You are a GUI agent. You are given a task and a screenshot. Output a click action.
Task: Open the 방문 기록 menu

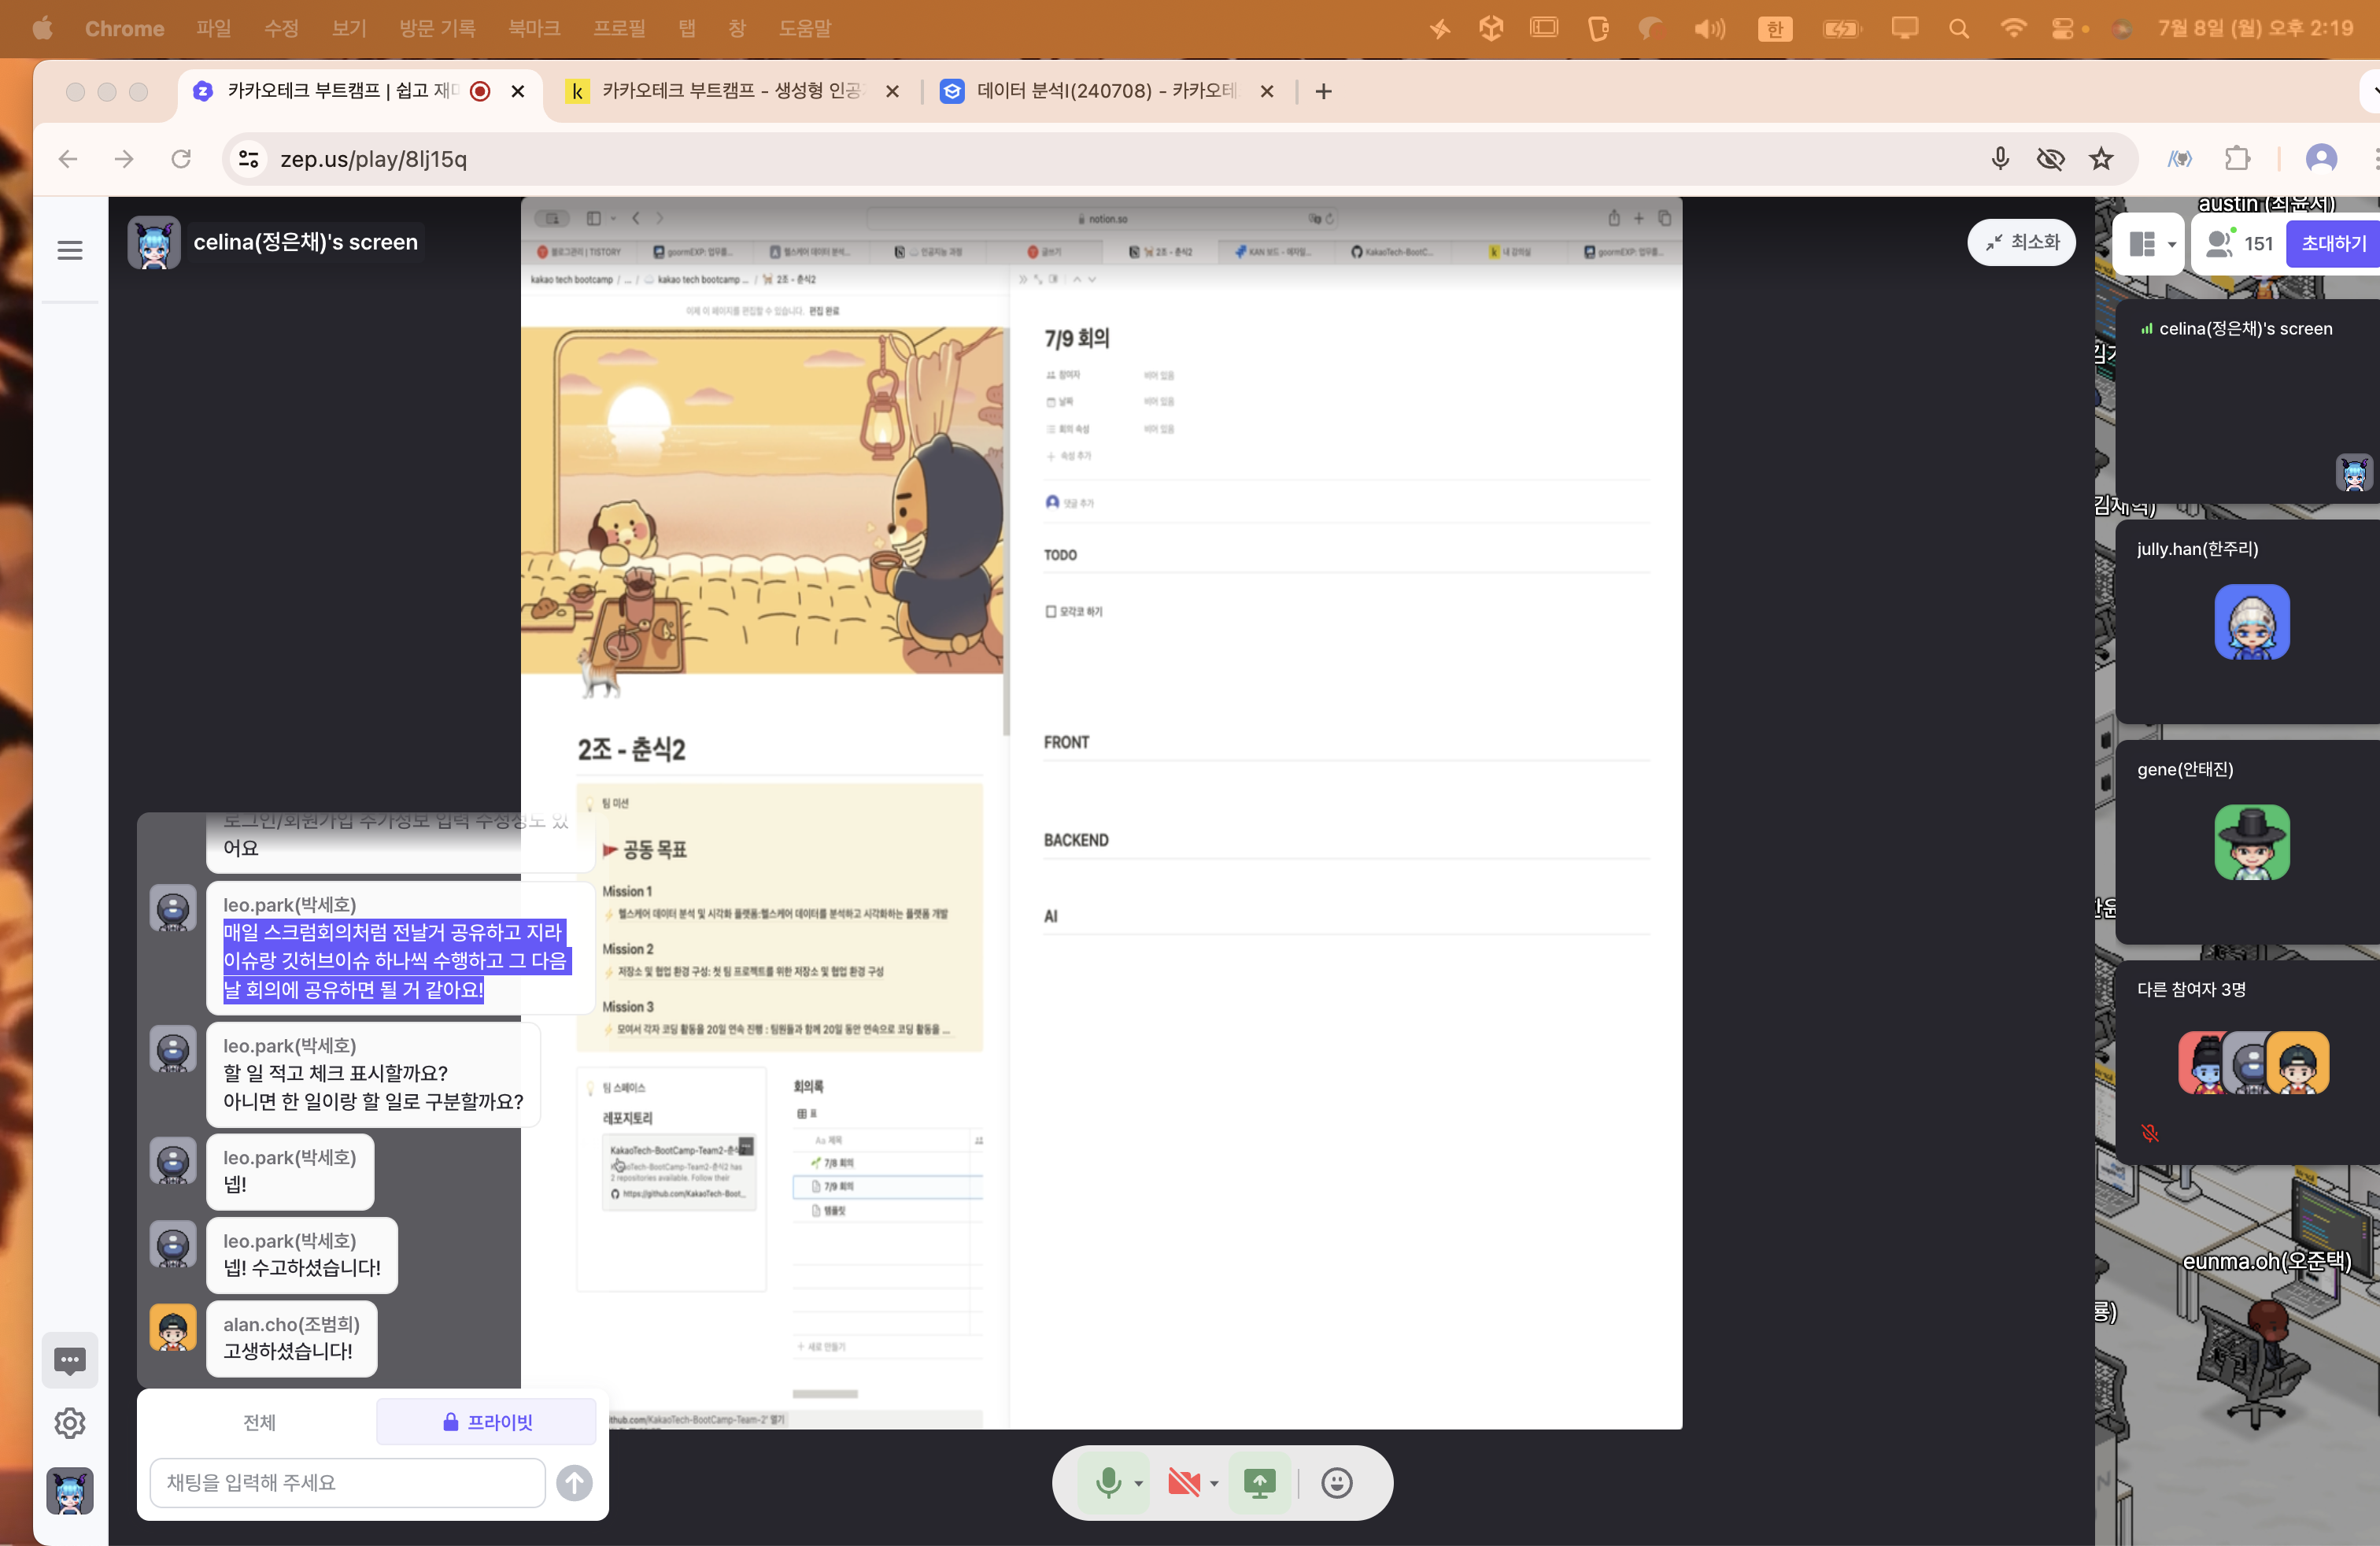pyautogui.click(x=438, y=28)
